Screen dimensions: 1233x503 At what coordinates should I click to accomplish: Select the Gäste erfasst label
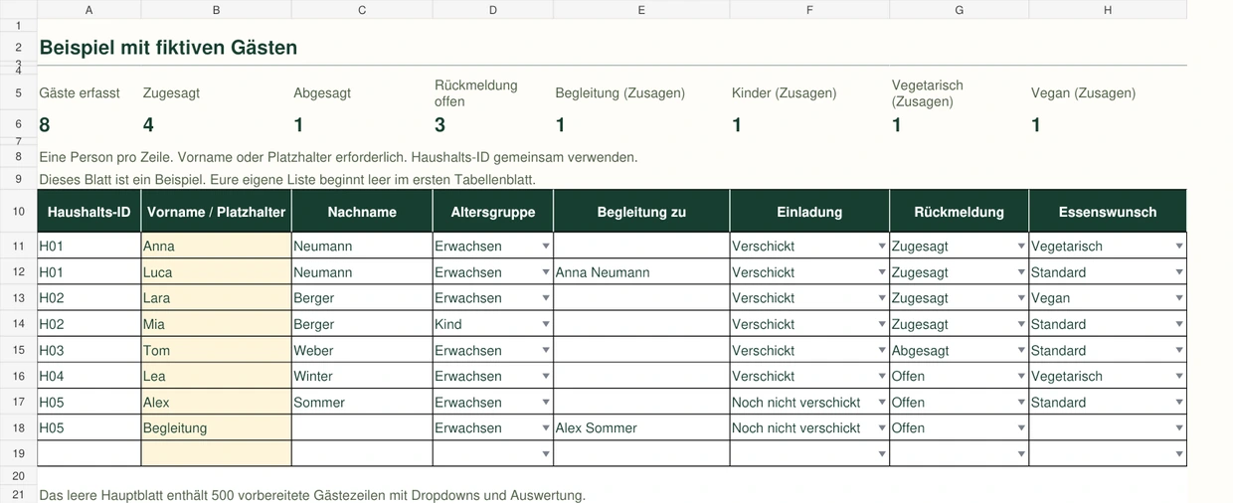80,93
